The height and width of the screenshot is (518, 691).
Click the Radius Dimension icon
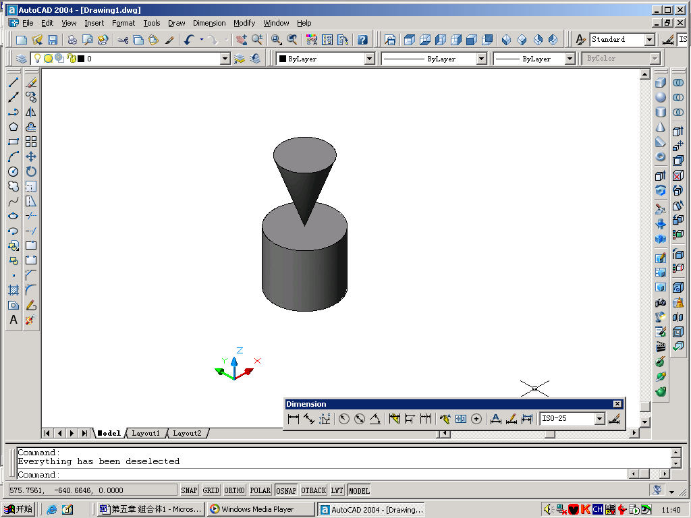[344, 419]
